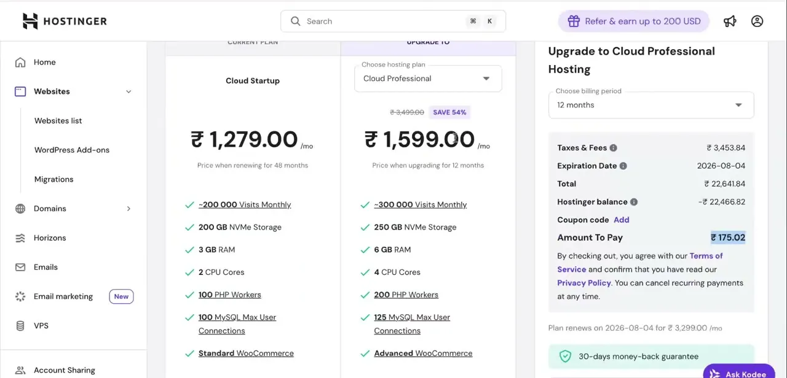
Task: Click the Websites window icon
Action: click(20, 91)
